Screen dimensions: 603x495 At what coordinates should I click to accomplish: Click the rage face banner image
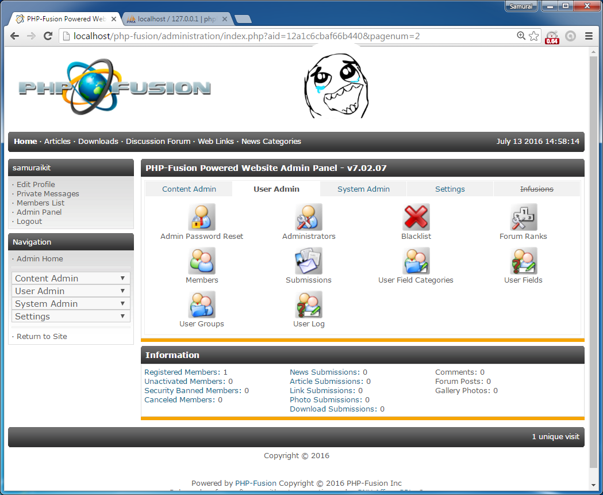(336, 86)
